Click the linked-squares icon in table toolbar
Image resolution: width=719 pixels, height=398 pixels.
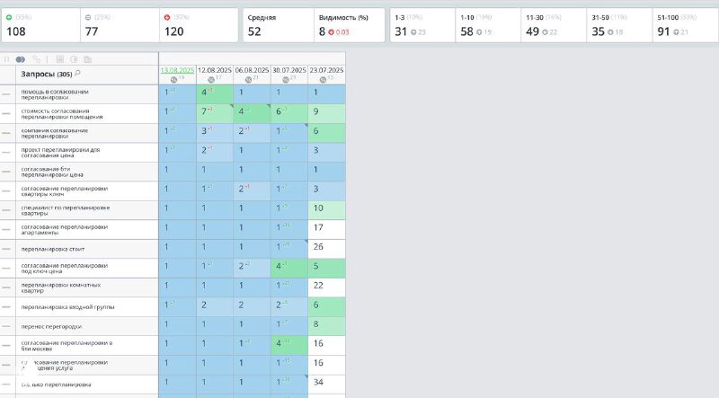(36, 59)
